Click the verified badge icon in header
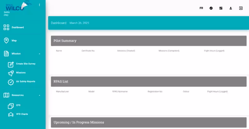This screenshot has width=249, height=129. coord(211,8)
